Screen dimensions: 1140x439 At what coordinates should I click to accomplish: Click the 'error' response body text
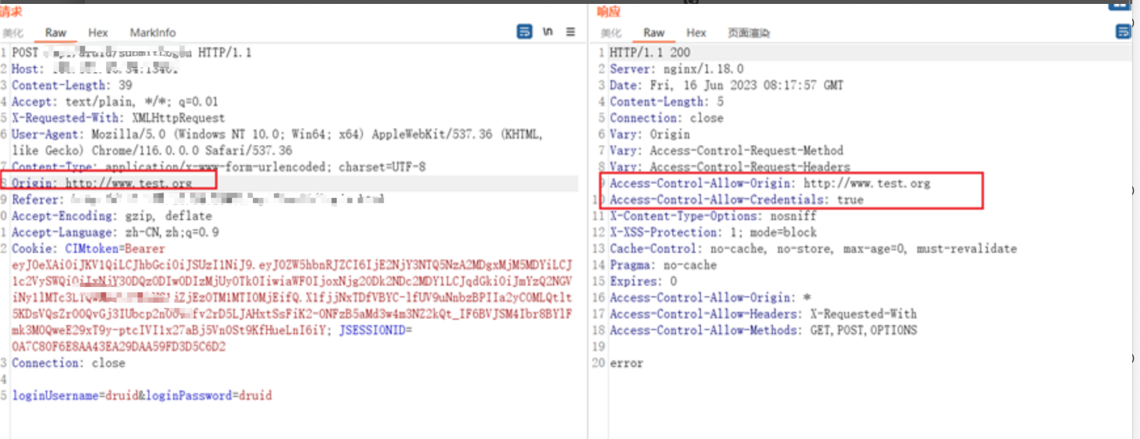[x=626, y=363]
